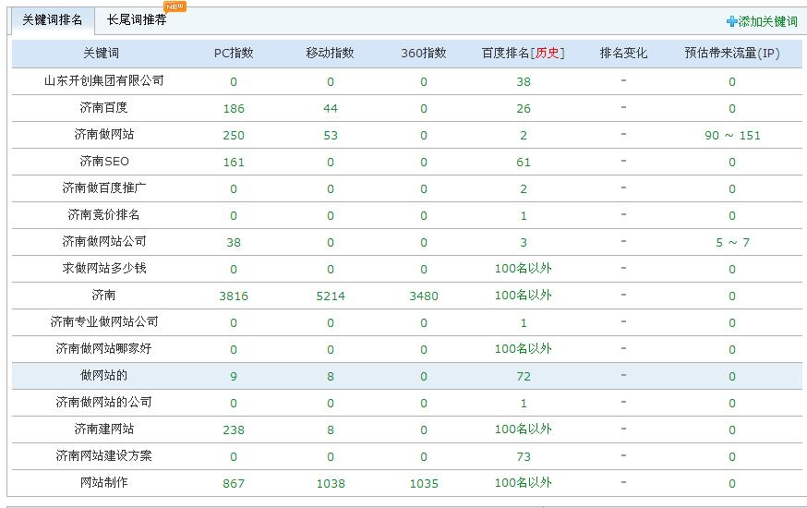Select the 济南百度 keyword

[103, 108]
